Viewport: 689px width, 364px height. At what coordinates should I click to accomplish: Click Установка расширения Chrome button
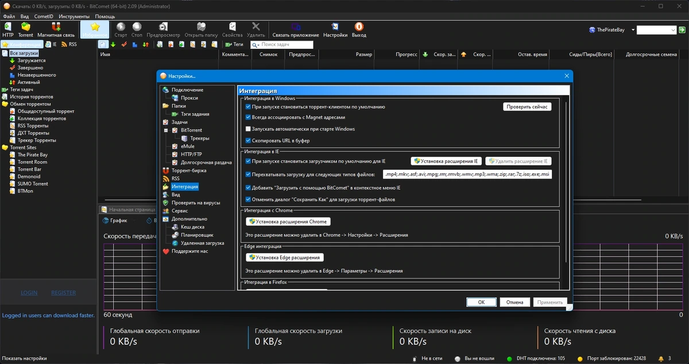tap(288, 222)
